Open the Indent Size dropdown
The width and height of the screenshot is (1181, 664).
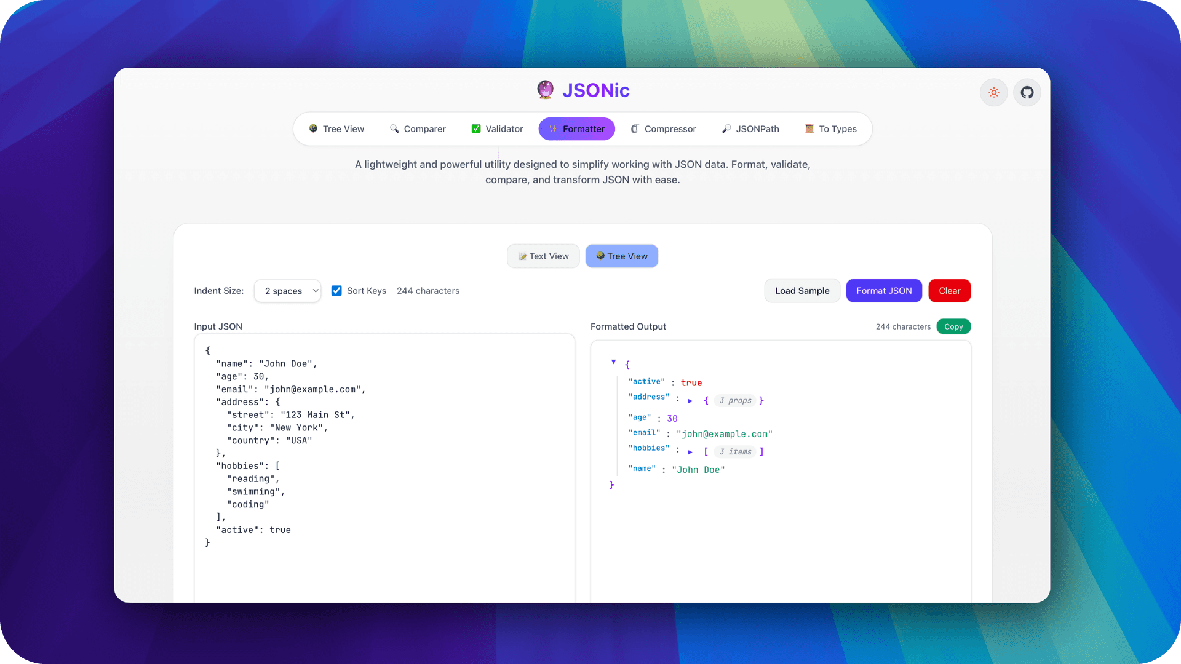(x=287, y=291)
